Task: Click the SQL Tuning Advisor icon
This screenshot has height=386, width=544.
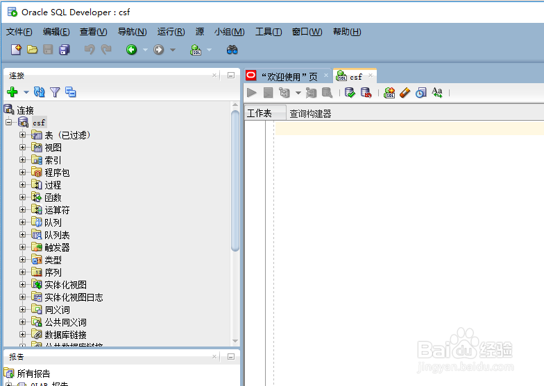Action: coord(328,93)
